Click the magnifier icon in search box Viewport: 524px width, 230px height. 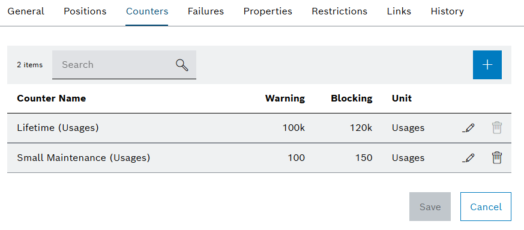point(182,65)
